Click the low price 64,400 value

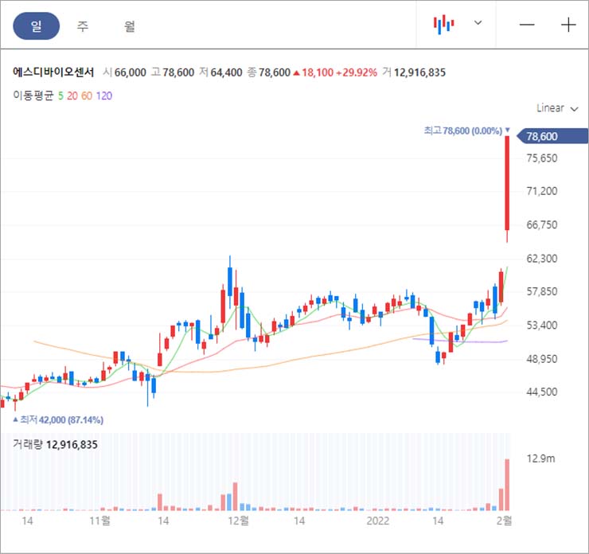tap(226, 72)
